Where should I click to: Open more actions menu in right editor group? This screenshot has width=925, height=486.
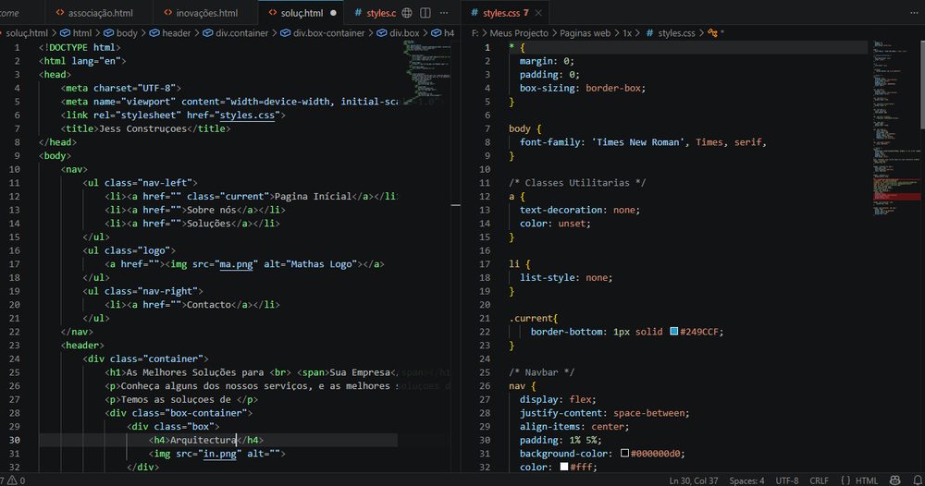(x=914, y=12)
